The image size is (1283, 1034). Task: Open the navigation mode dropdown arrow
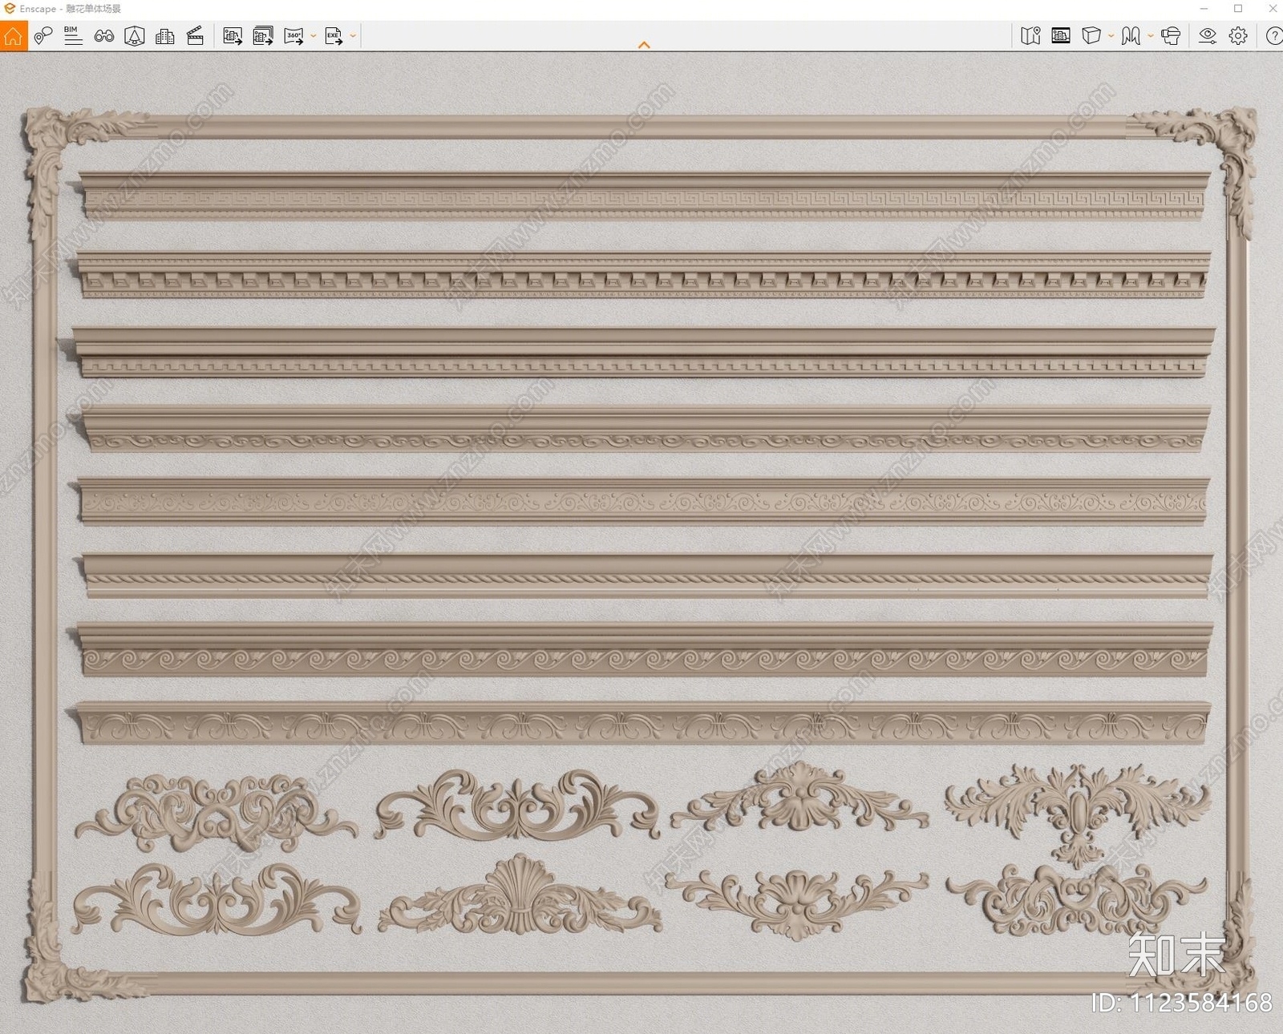click(1151, 36)
